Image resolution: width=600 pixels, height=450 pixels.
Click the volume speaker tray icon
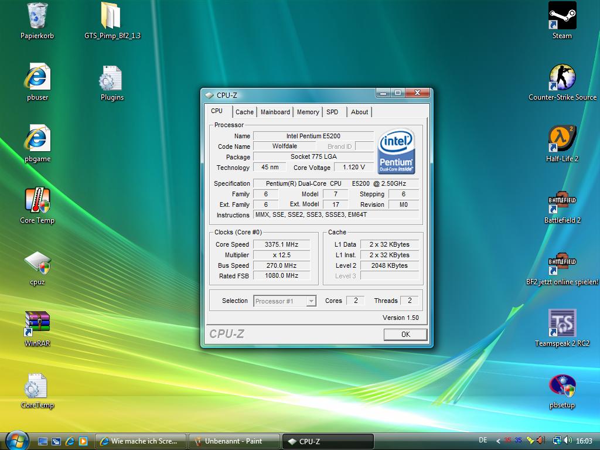coord(568,441)
